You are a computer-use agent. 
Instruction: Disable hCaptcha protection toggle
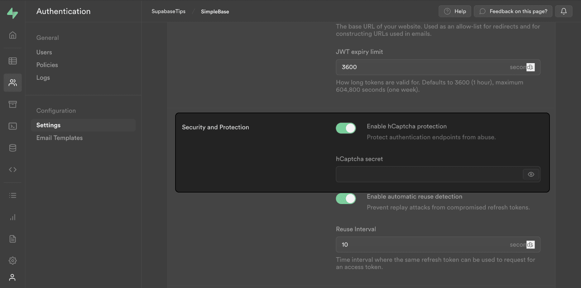(x=346, y=128)
